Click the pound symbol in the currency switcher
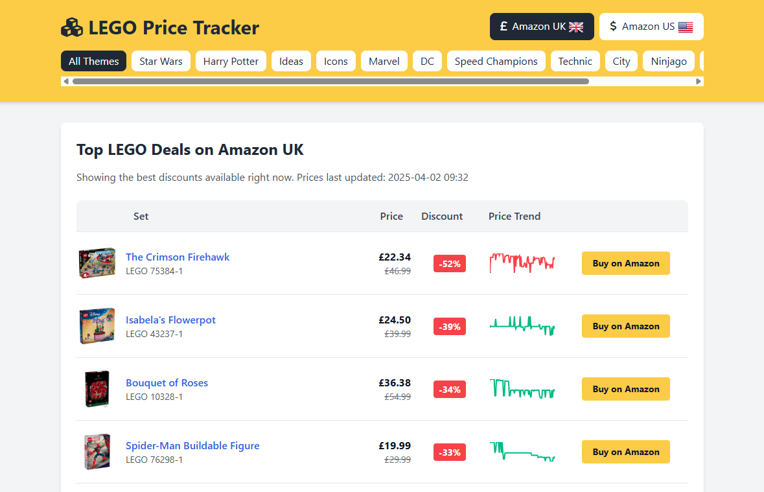The height and width of the screenshot is (492, 764). 505,27
